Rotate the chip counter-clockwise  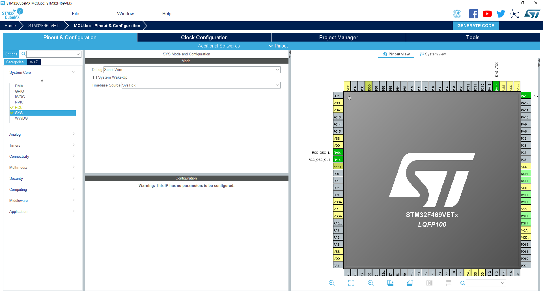(x=410, y=283)
